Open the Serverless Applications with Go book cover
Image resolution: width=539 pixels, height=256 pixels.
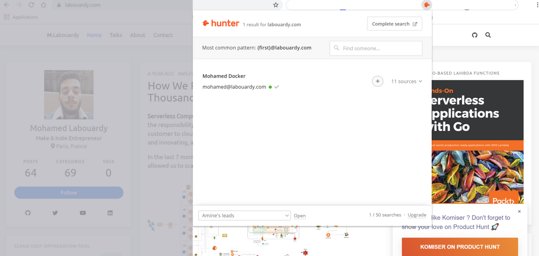[478, 142]
